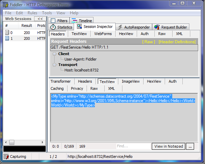Select request Raw tab in upper inspector
The image size is (205, 164).
pos(162,34)
